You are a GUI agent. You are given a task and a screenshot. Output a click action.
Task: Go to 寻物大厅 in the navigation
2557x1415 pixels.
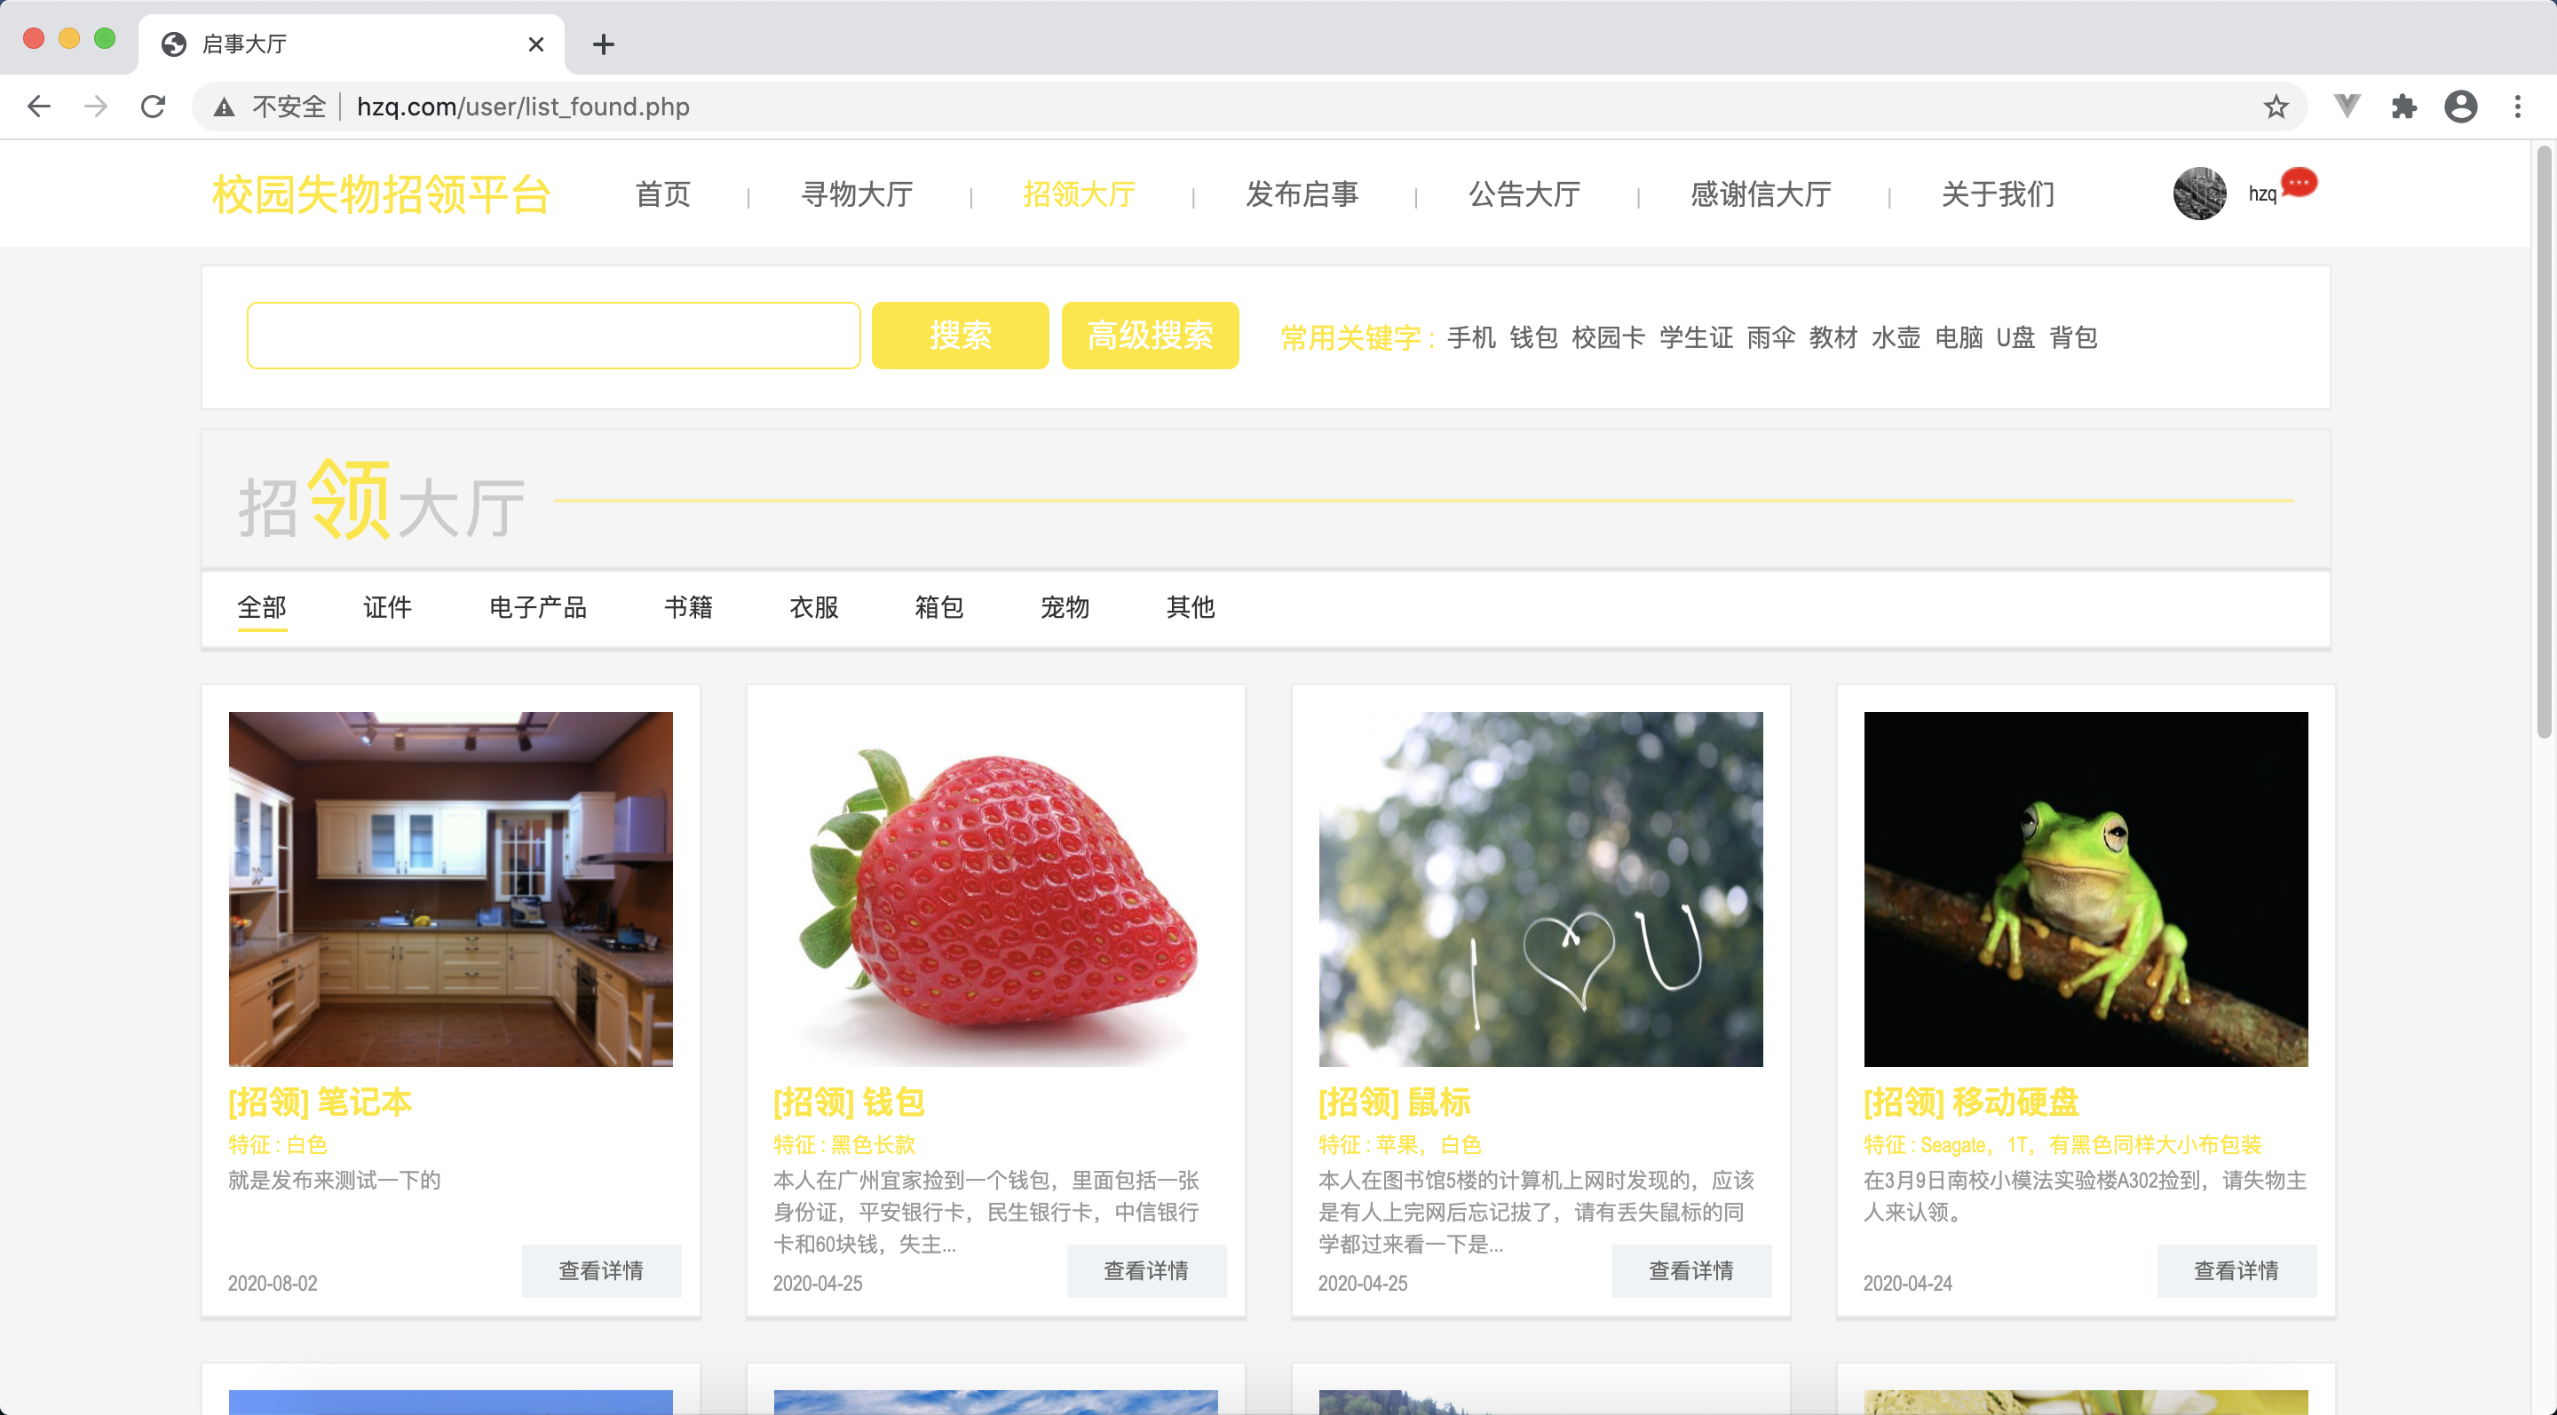[857, 194]
